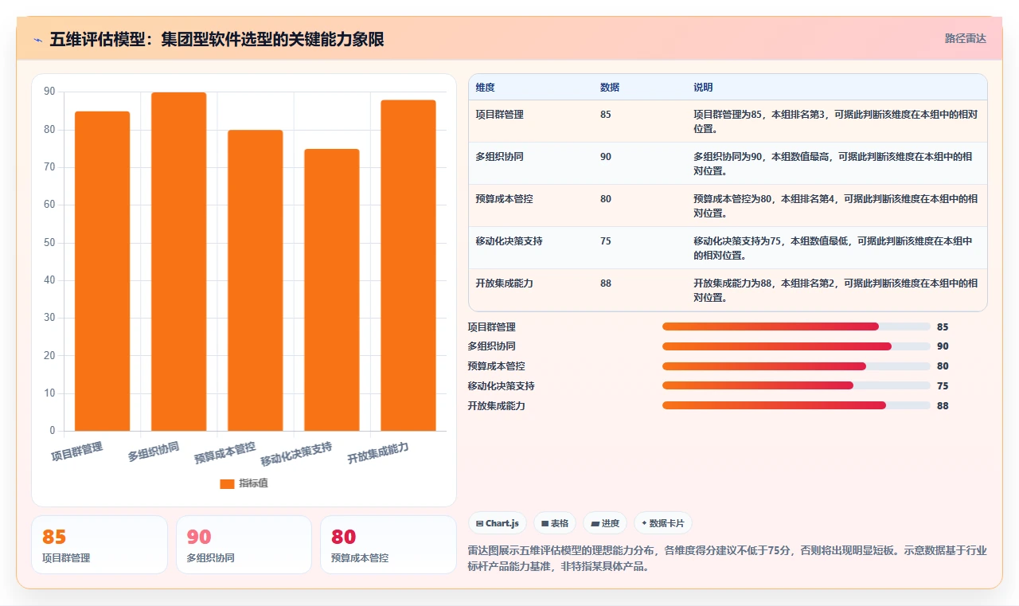1019x606 pixels.
Task: Open the 预算成本管控 stat card showing 80
Action: [388, 545]
